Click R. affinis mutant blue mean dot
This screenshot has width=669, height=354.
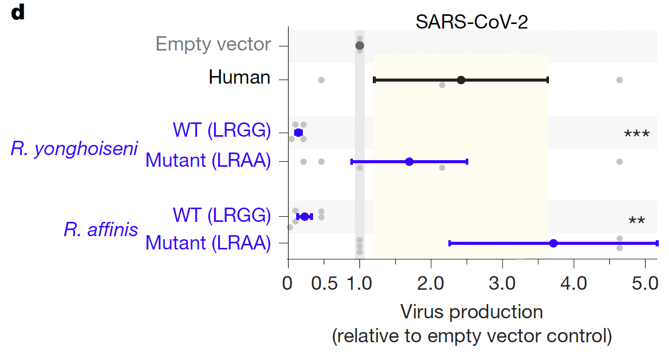553,243
